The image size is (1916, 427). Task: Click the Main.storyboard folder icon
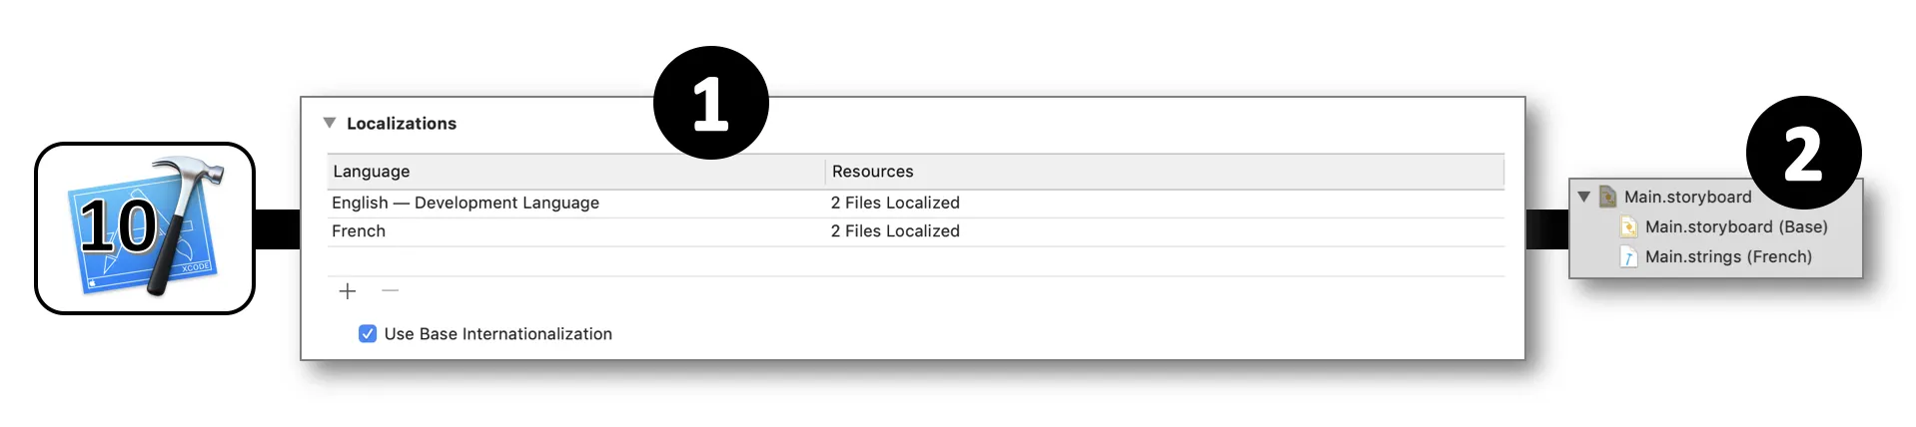1607,197
